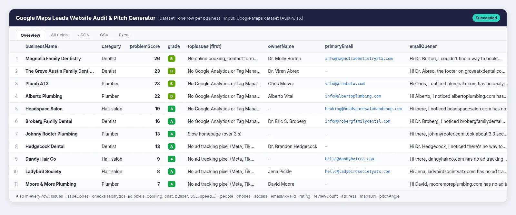Click the topIssues (first) column header
516x215 pixels.
point(204,46)
